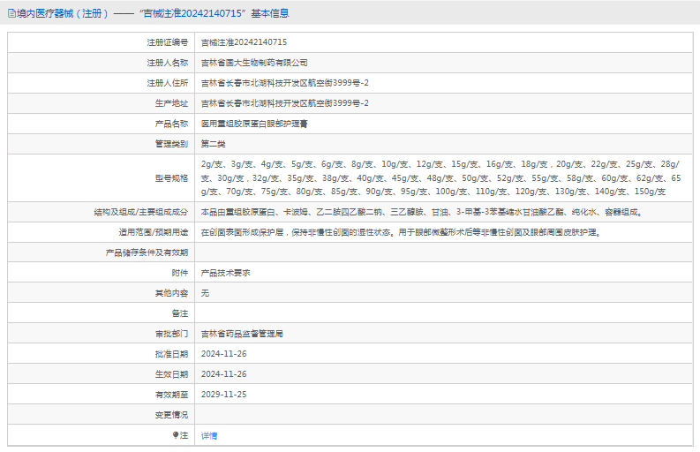Click the bulb icon next to 注
700x452 pixels.
pos(175,435)
